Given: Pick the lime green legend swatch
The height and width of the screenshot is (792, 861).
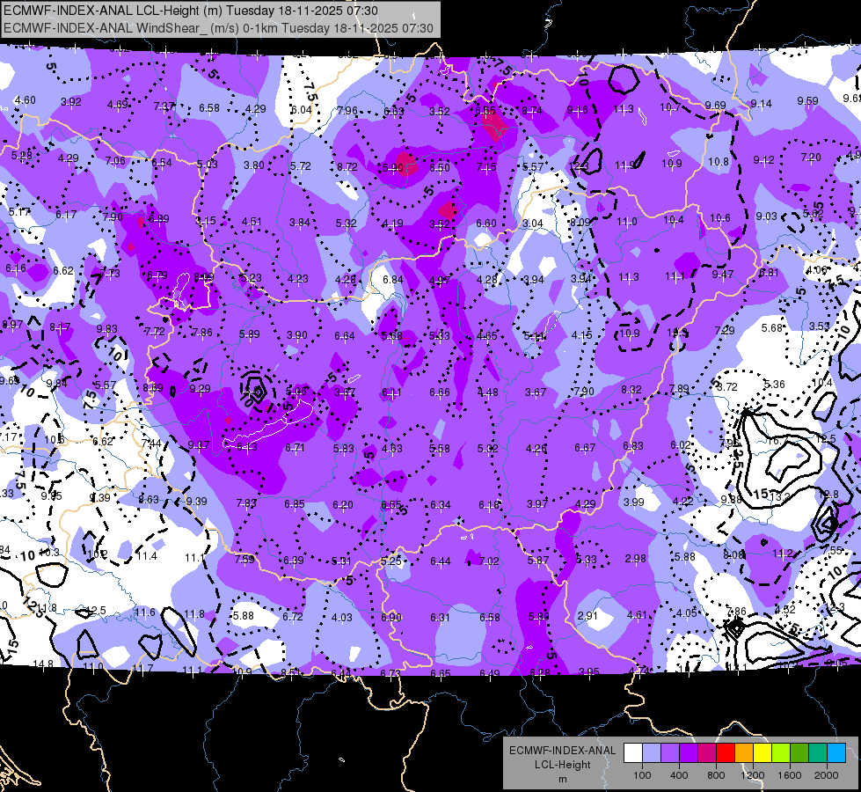Looking at the screenshot, I should 781,753.
